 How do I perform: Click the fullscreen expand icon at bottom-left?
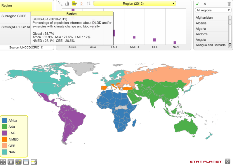(x=3, y=162)
